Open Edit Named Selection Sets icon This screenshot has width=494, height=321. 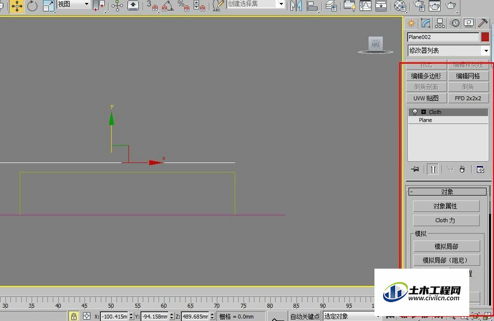[x=218, y=5]
